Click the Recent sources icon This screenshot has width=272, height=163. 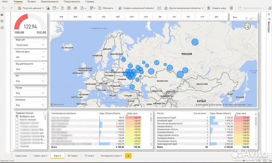click(83, 8)
